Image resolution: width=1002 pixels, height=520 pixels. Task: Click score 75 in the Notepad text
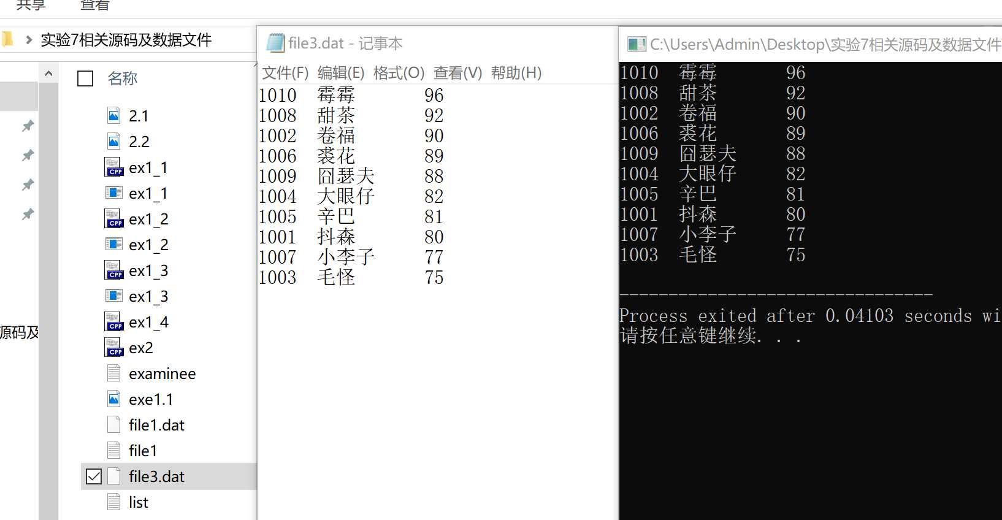(434, 277)
